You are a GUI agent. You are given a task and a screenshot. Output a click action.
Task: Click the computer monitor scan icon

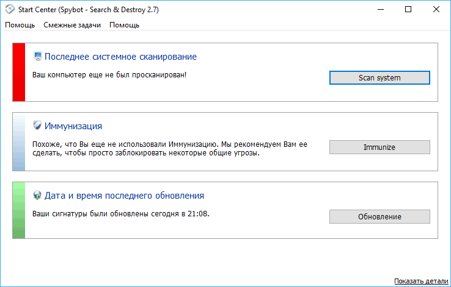tap(37, 56)
